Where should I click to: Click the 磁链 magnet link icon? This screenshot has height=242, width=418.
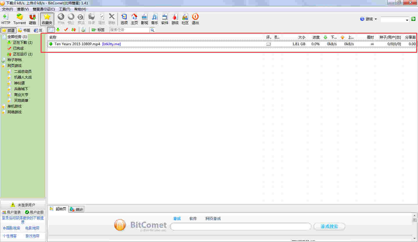tap(33, 19)
